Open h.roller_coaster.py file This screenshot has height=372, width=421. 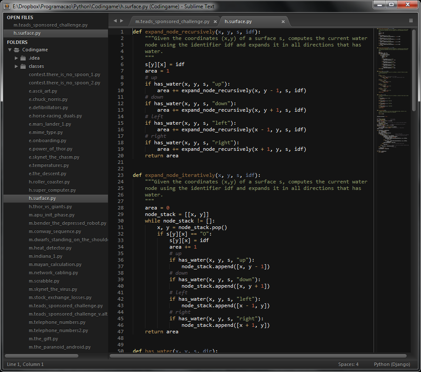[x=49, y=182]
